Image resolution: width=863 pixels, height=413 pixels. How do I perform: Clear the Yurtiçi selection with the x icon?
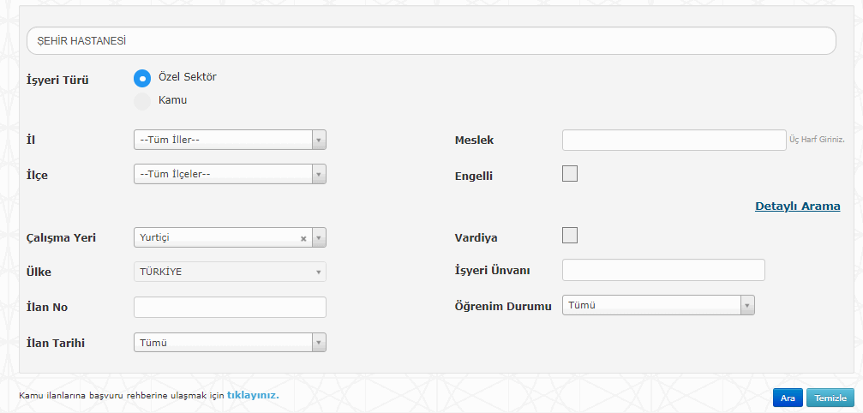[303, 239]
